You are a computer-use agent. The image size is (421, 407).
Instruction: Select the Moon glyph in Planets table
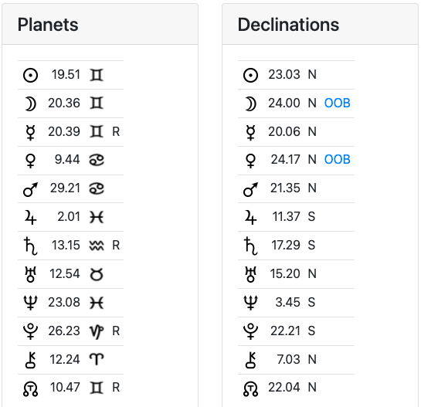pos(30,103)
